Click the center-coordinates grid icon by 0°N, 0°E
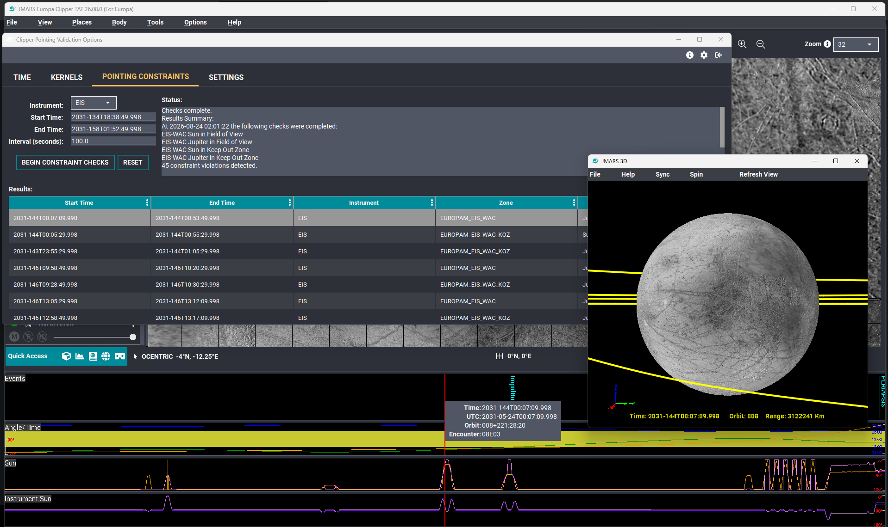 coord(499,356)
